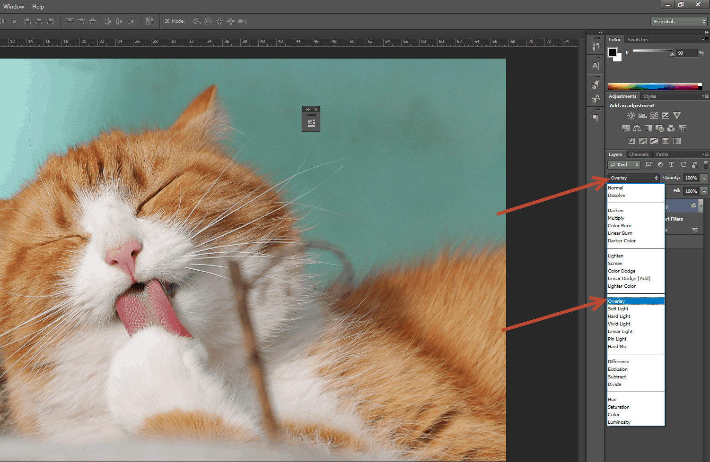Viewport: 710px width, 462px height.
Task: Add a Photo Filter adjustment
Action: pyautogui.click(x=659, y=128)
